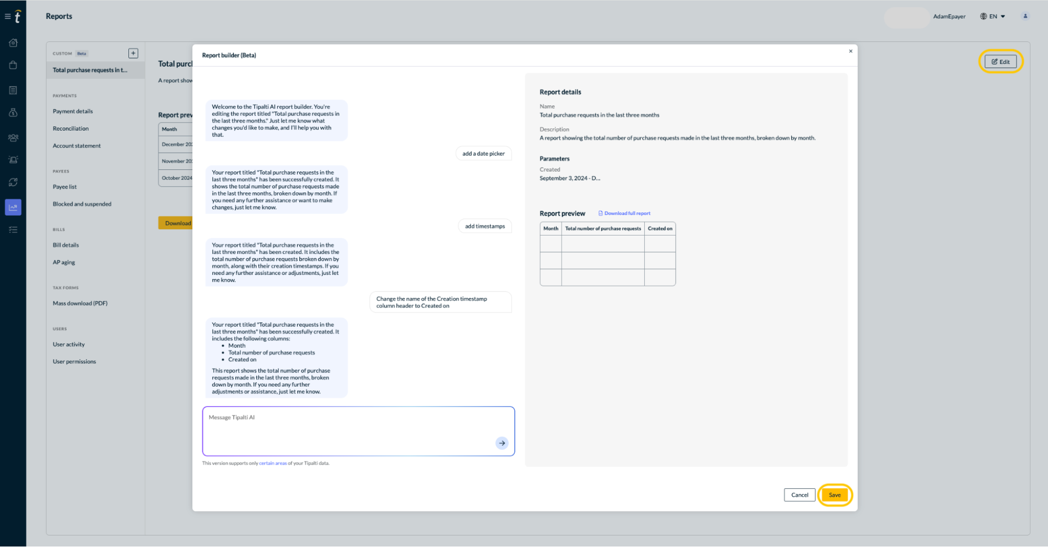1048x547 pixels.
Task: Toggle the hamburger menu in the sidebar
Action: 7,17
